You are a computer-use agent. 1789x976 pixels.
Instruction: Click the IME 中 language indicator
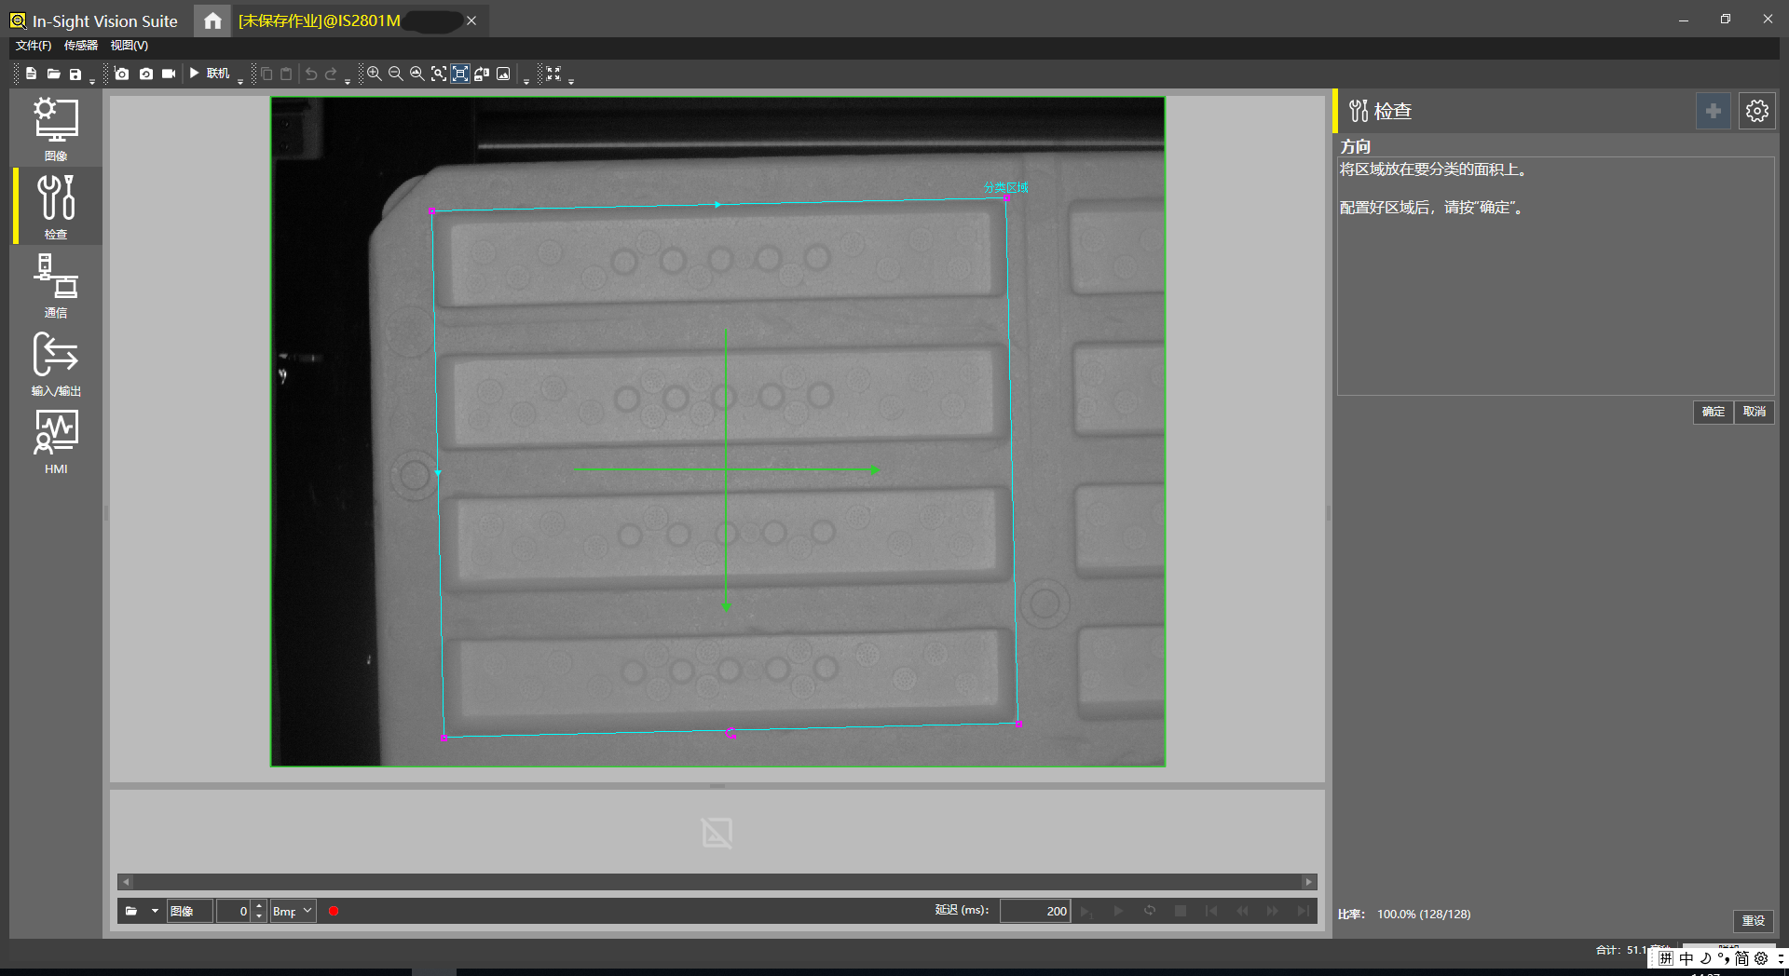point(1687,958)
